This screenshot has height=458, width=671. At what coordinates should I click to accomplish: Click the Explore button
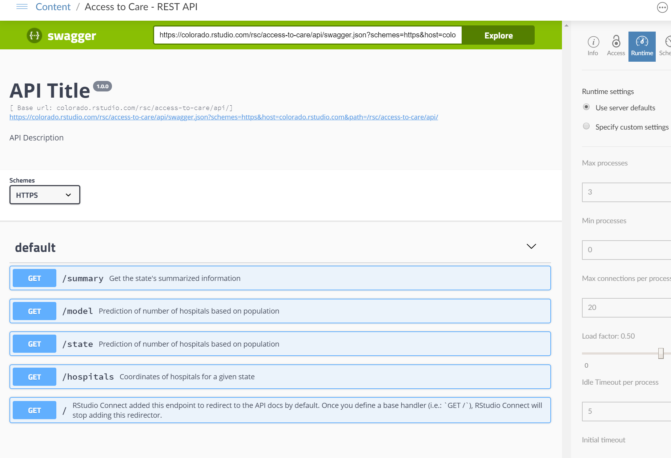(498, 35)
